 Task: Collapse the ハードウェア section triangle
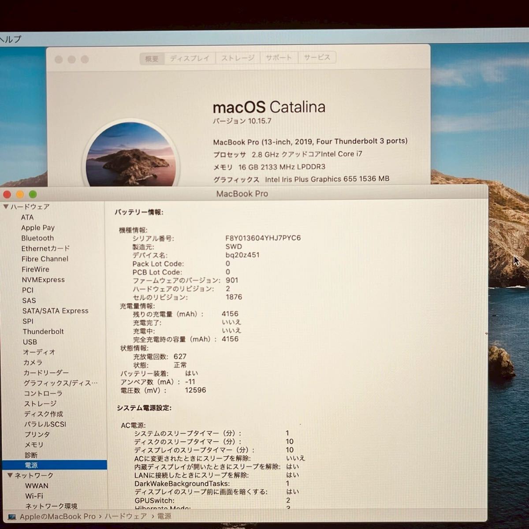tap(6, 206)
